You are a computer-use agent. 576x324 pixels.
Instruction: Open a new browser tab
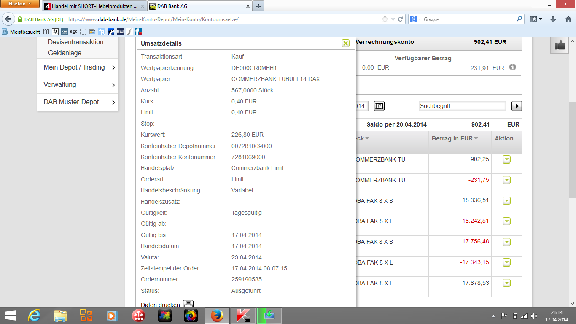pyautogui.click(x=258, y=6)
